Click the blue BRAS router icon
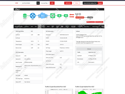Viewport: 125px width, 94px height. [x=33, y=16]
